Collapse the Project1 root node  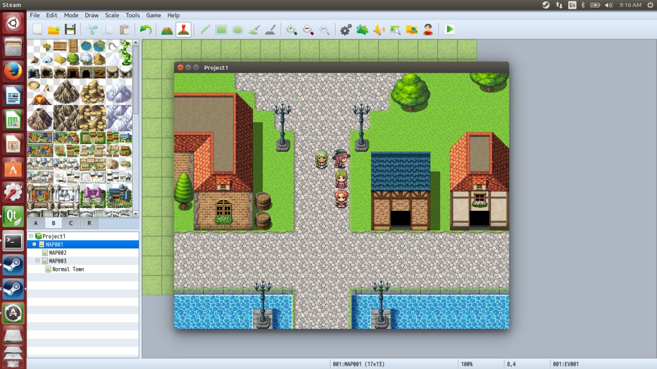tap(31, 236)
